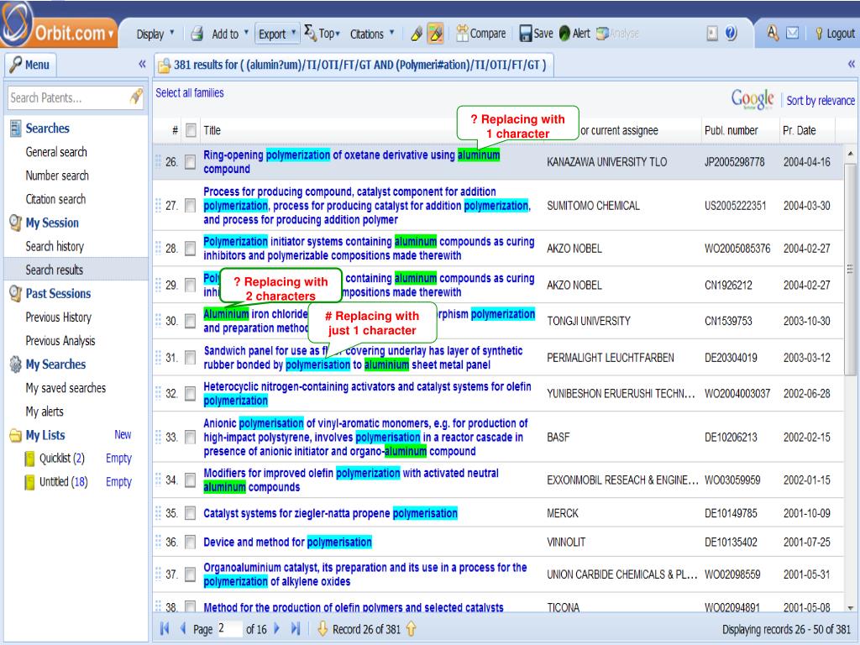Check the box for record 27

(x=191, y=206)
